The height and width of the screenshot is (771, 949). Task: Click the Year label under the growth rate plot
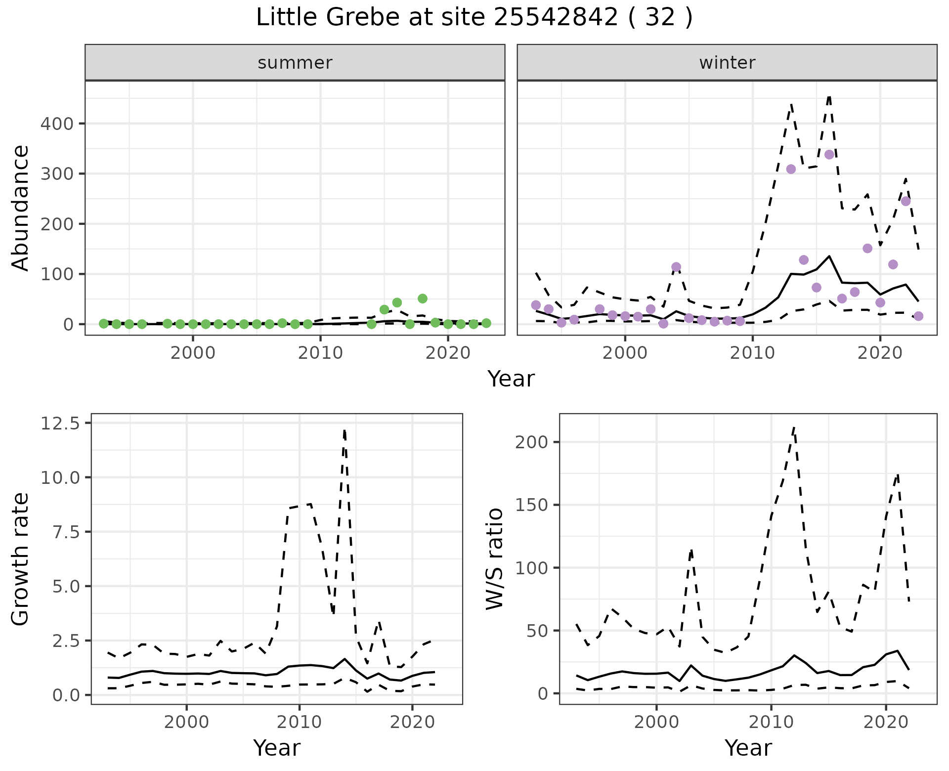[277, 748]
